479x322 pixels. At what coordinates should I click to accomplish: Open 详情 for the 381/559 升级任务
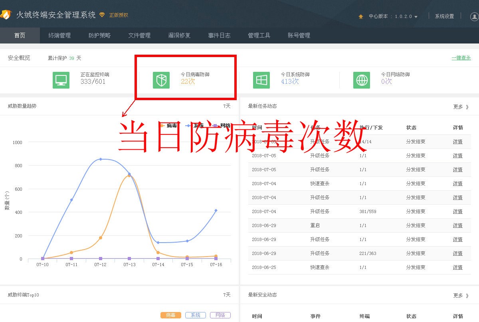click(x=458, y=211)
